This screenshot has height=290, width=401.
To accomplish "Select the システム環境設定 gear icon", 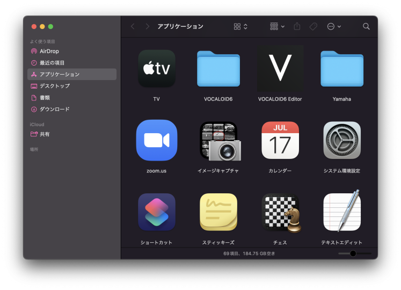I will tap(342, 140).
